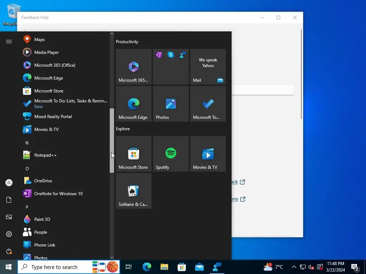Screen dimensions: 366x274
Task: Open the weather widget showing 7°C
Action: 273,267
